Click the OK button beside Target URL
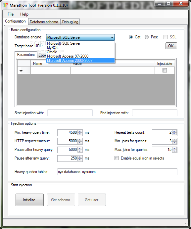191x229 pixels. pos(171,46)
